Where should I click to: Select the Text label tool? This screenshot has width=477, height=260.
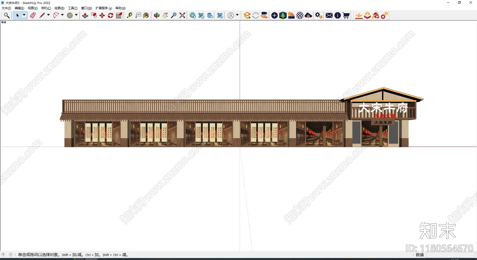point(138,15)
